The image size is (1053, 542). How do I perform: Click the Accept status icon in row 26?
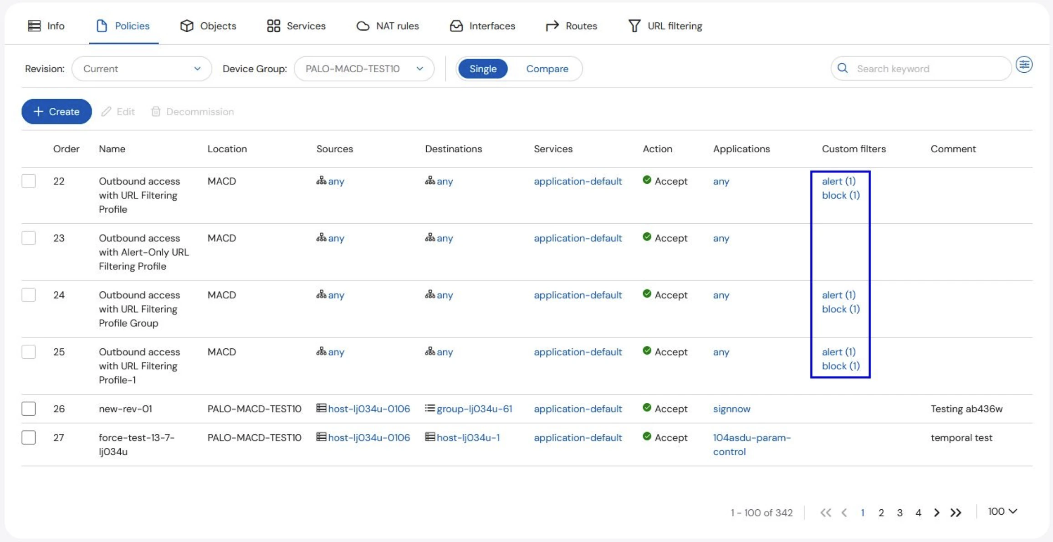[647, 407]
